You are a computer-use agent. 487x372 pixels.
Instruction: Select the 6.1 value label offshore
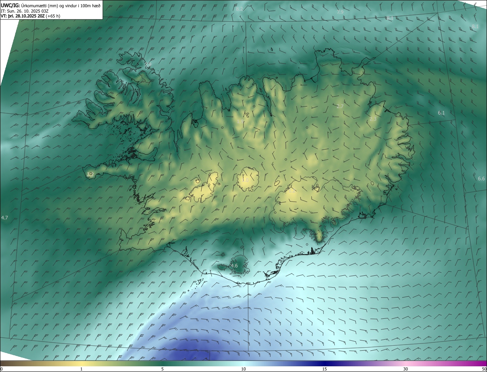[441, 113]
